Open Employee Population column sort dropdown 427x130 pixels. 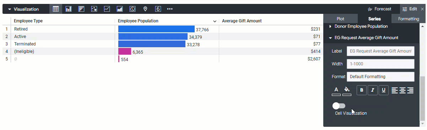pyautogui.click(x=215, y=21)
